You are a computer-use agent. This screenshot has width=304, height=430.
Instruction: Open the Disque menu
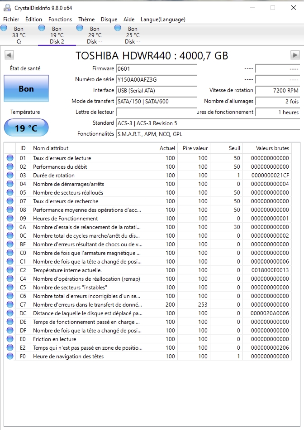pyautogui.click(x=109, y=20)
